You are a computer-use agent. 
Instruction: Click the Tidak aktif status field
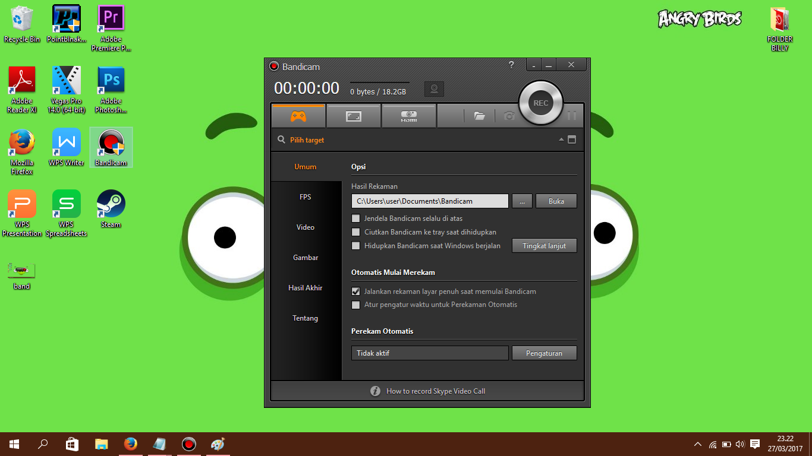430,353
